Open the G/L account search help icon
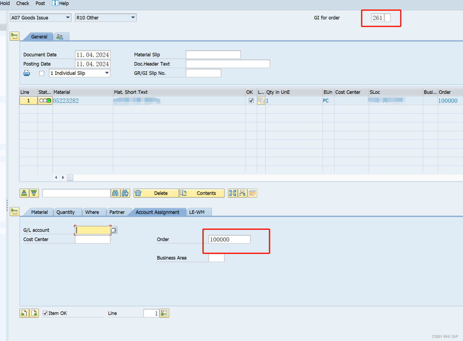This screenshot has height=341, width=463. click(113, 230)
